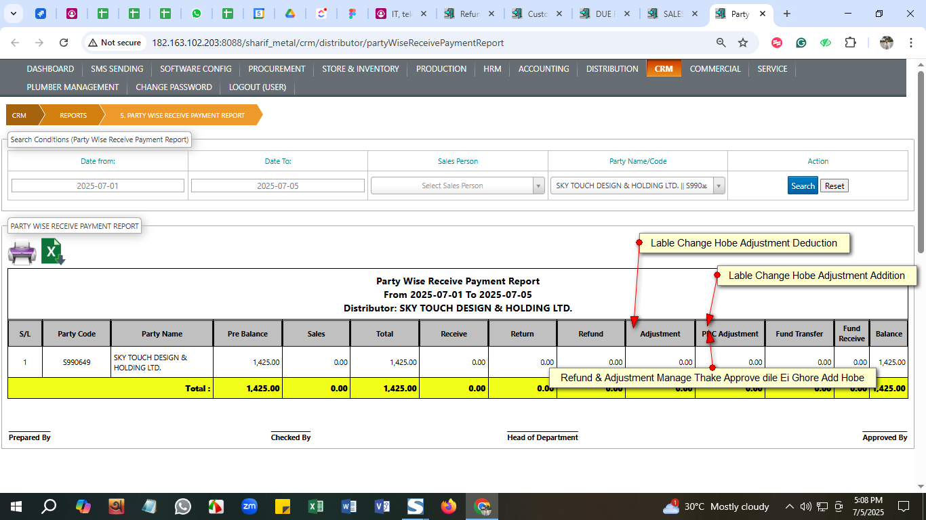
Task: Open the DISTRIBUTION menu
Action: pos(611,69)
